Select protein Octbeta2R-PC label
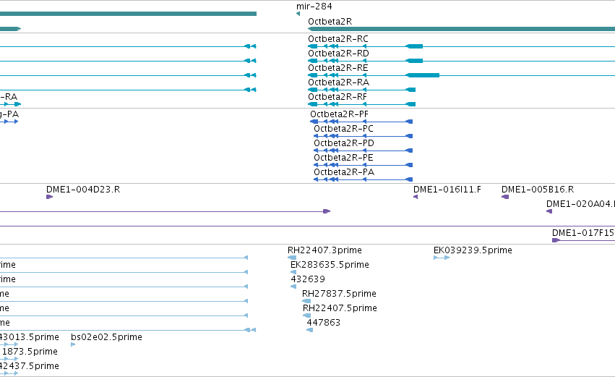 point(343,129)
